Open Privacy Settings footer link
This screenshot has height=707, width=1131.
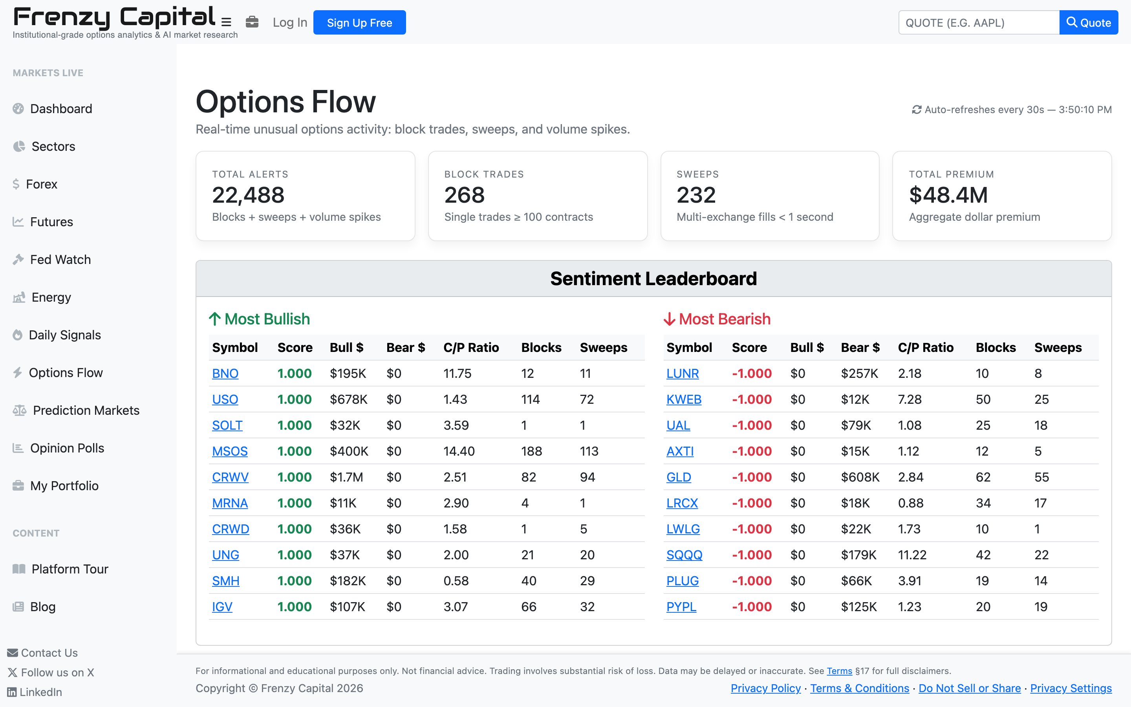click(1071, 688)
